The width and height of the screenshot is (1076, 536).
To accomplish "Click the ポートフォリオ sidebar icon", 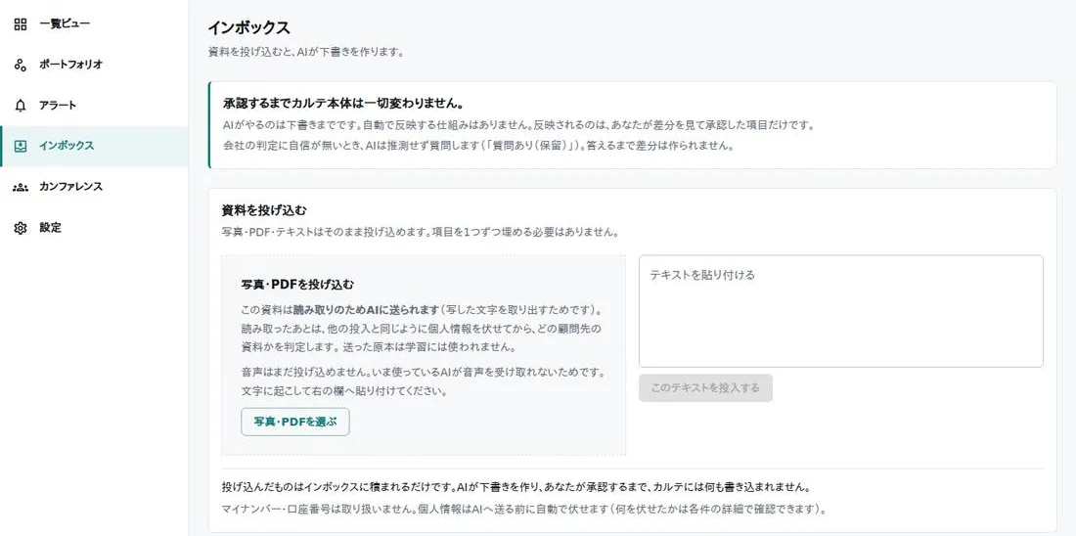I will 21,65.
